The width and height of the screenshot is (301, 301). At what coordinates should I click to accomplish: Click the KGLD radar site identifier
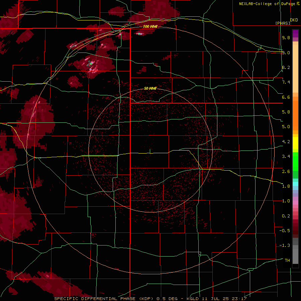click(193, 299)
